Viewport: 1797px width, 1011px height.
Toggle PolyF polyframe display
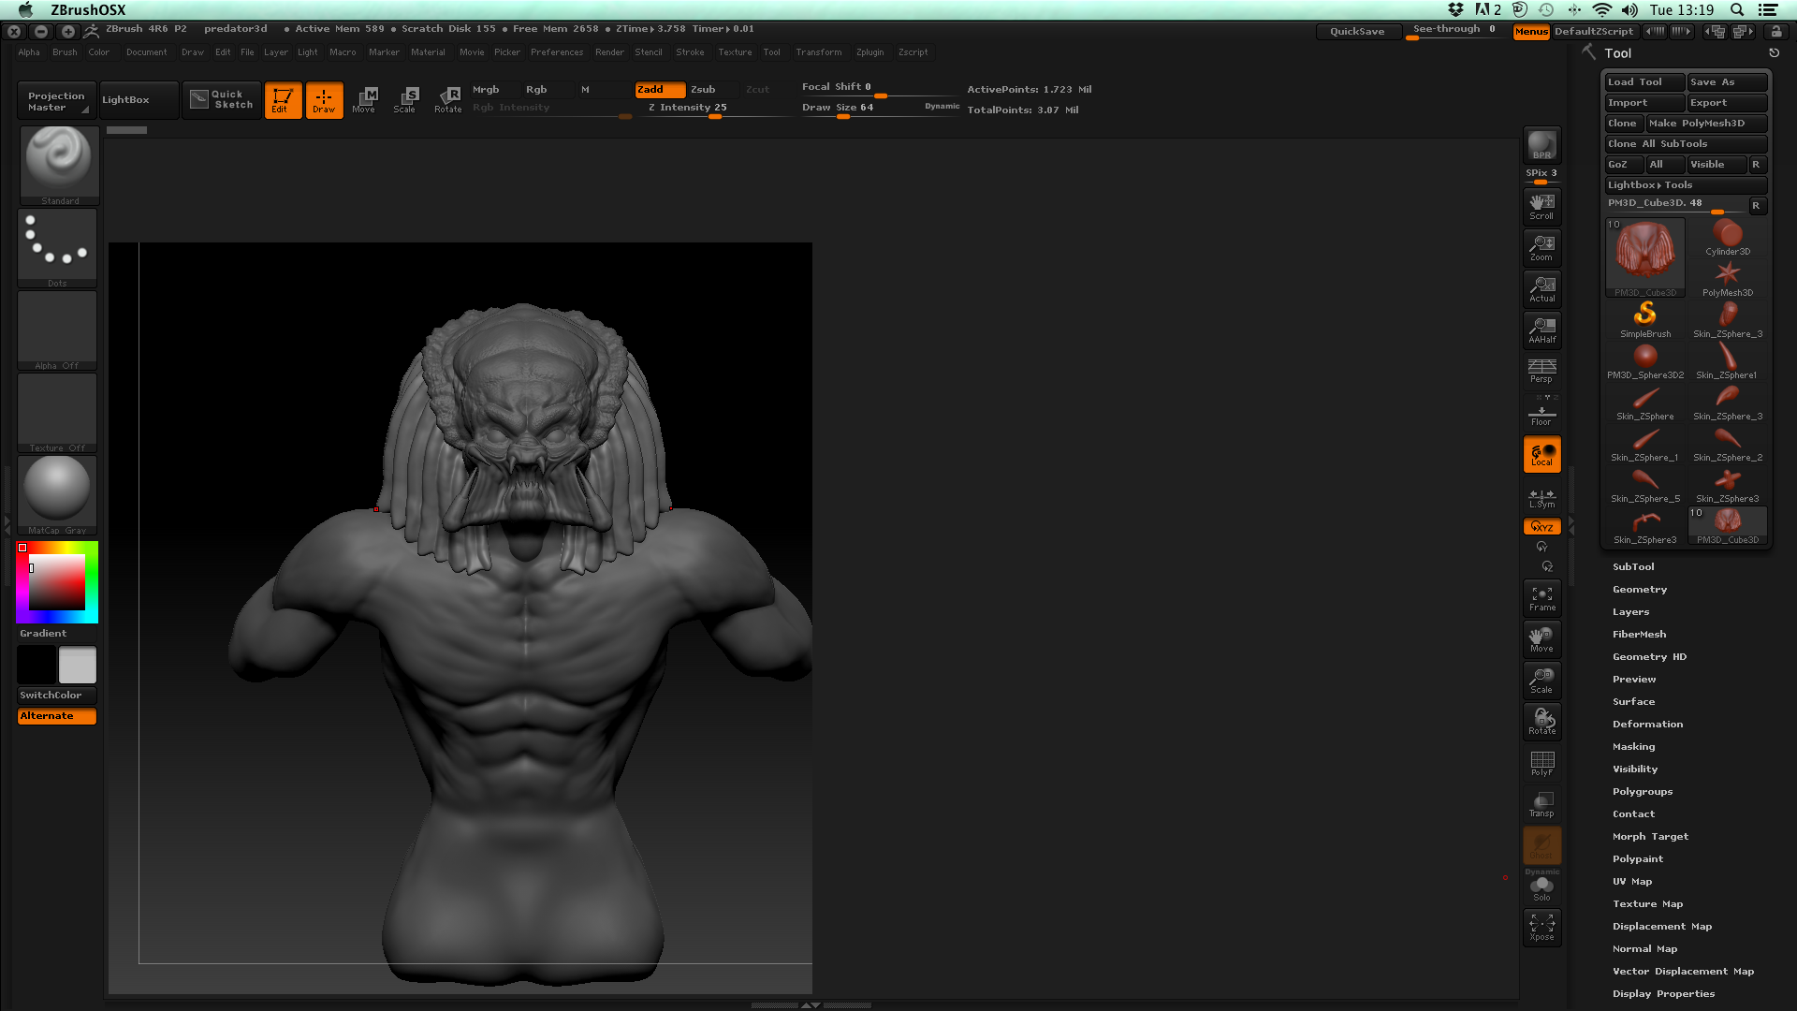1541,763
